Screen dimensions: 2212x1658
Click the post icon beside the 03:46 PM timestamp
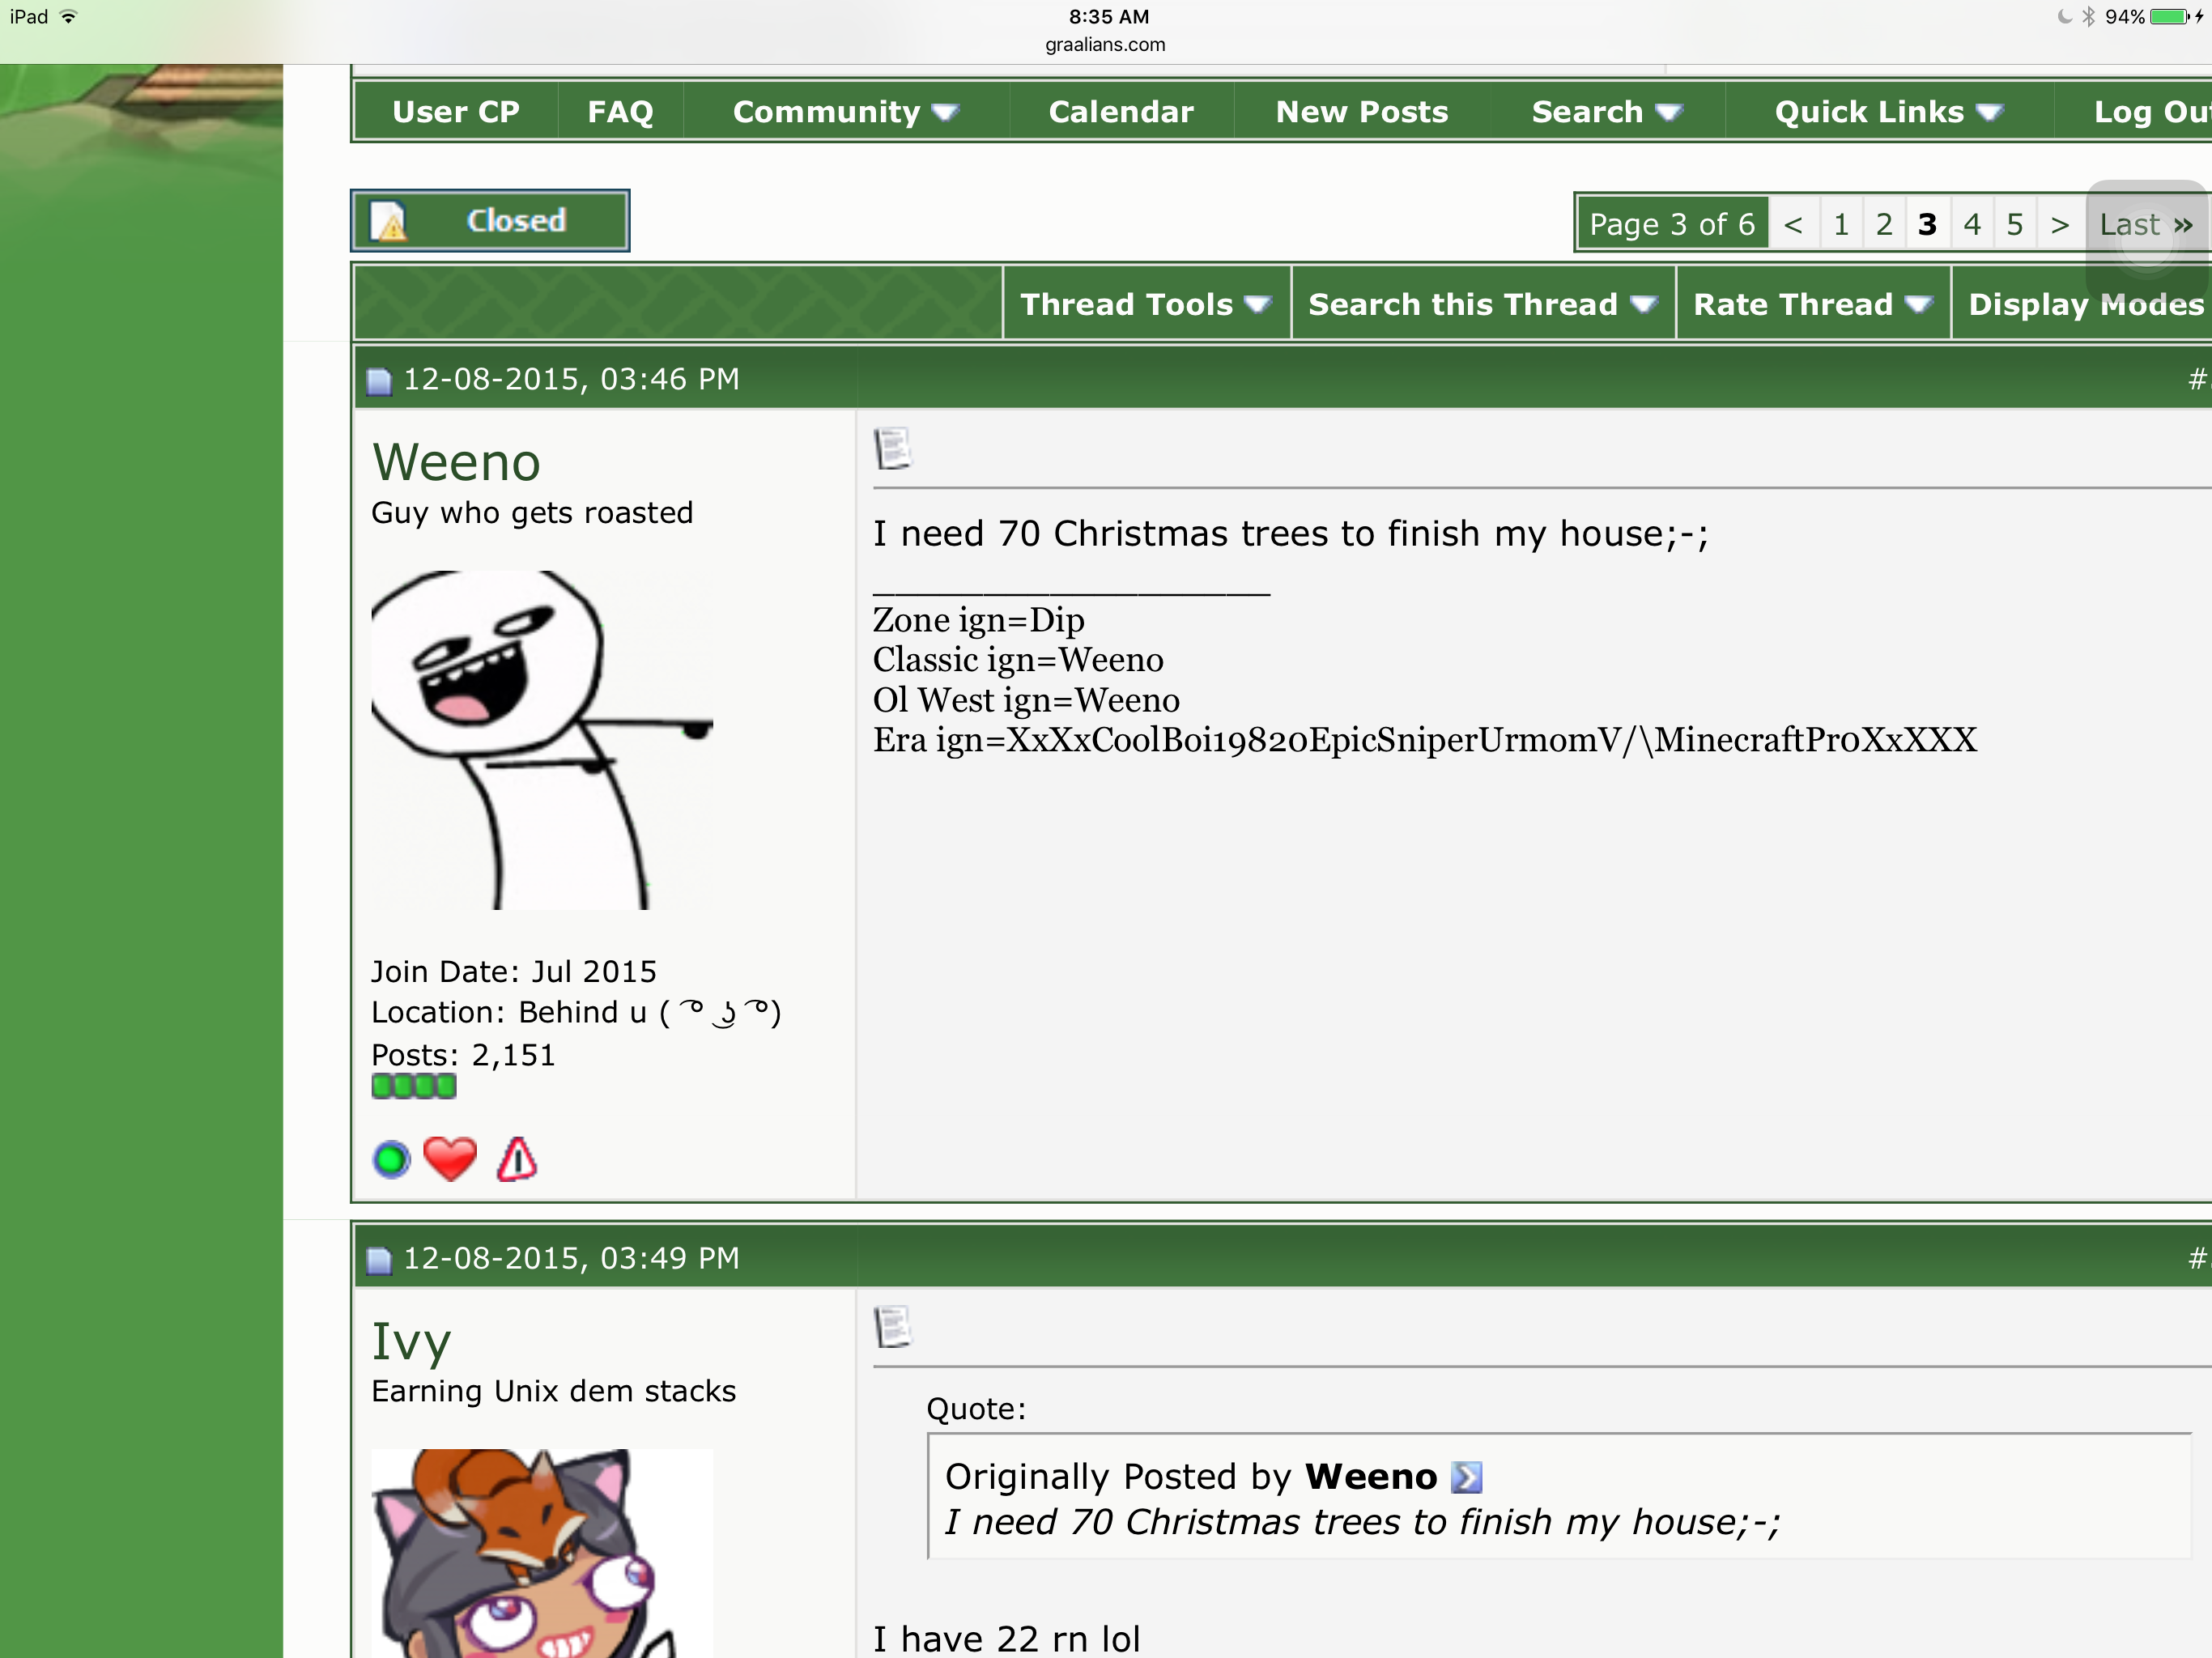(379, 381)
